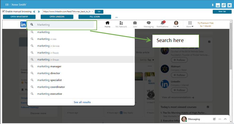Open the Home navigation icon

107,24
